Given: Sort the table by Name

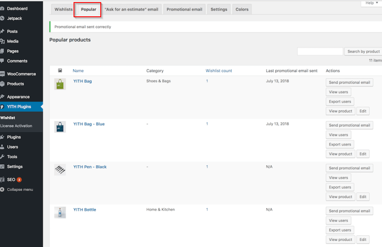Looking at the screenshot, I should tap(78, 71).
